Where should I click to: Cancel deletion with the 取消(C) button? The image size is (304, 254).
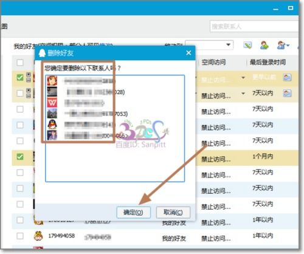[173, 212]
